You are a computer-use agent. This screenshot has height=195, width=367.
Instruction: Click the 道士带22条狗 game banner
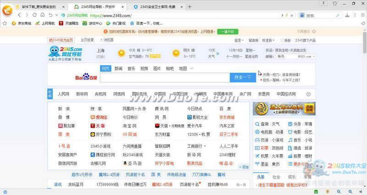click(284, 108)
